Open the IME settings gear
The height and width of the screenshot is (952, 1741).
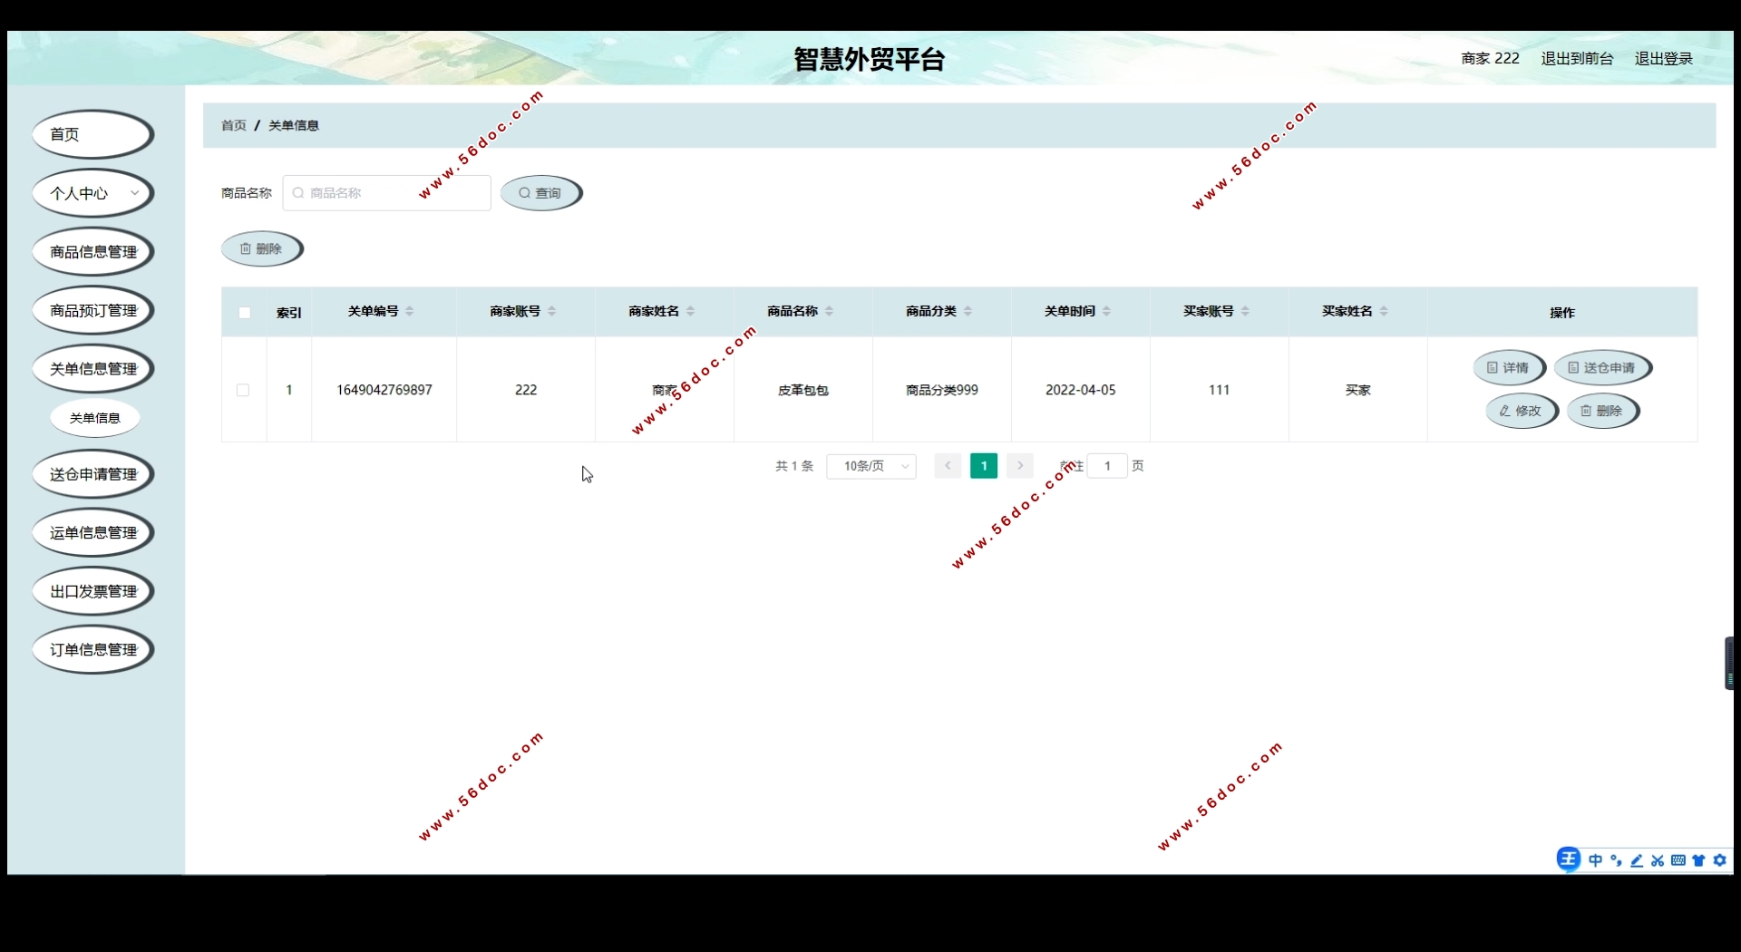tap(1720, 860)
